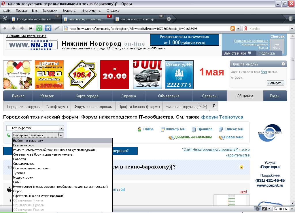Image resolution: width=295 pixels, height=213 pixels.
Task: Select Операционные системы topic option
Action: 63,169
